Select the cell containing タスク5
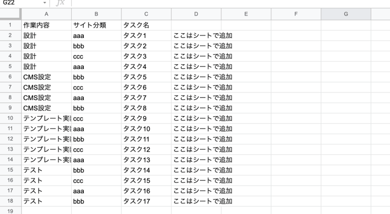 (x=146, y=76)
